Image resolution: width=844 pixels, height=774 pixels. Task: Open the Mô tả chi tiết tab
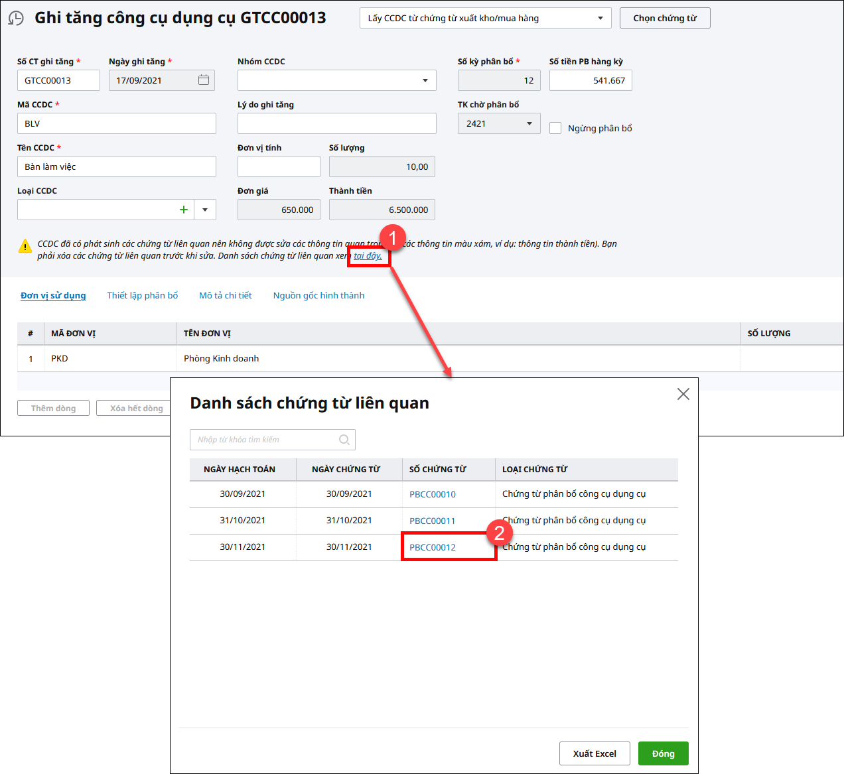pos(226,295)
